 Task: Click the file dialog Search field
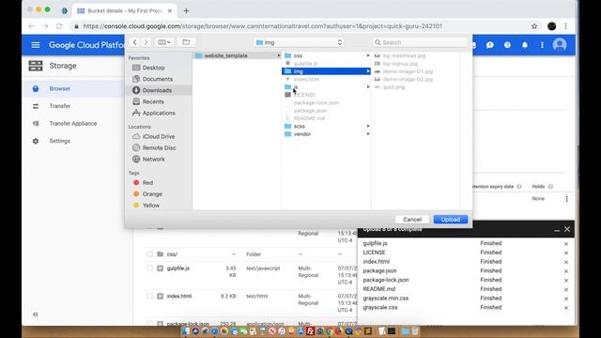[420, 42]
